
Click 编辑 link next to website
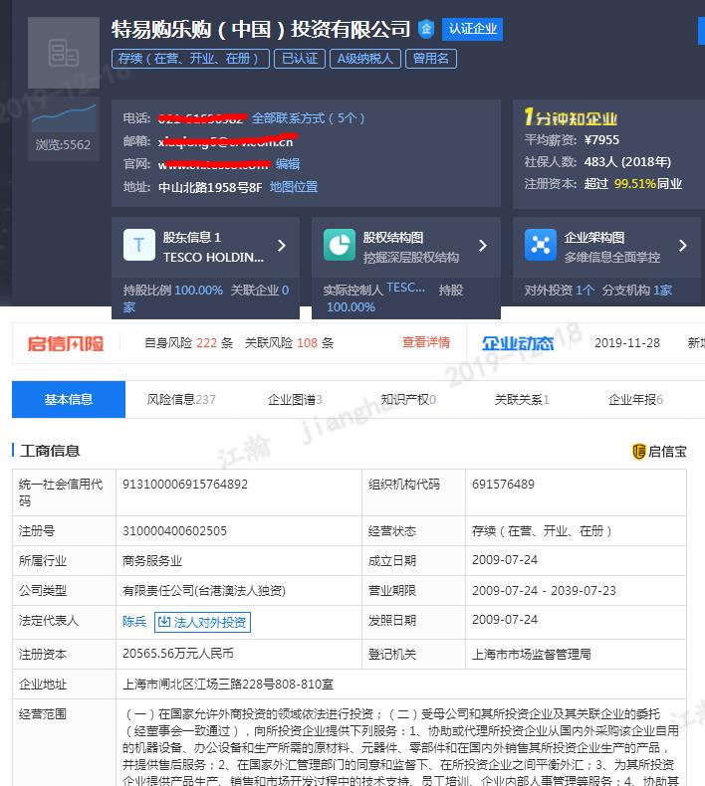tap(288, 163)
